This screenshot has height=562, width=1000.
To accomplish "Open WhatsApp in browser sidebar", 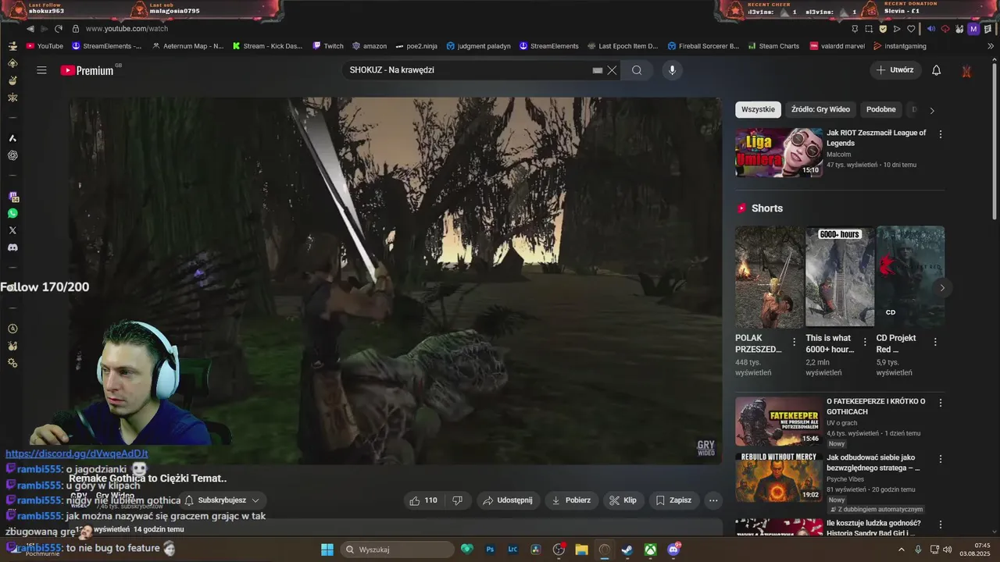I will pos(12,213).
